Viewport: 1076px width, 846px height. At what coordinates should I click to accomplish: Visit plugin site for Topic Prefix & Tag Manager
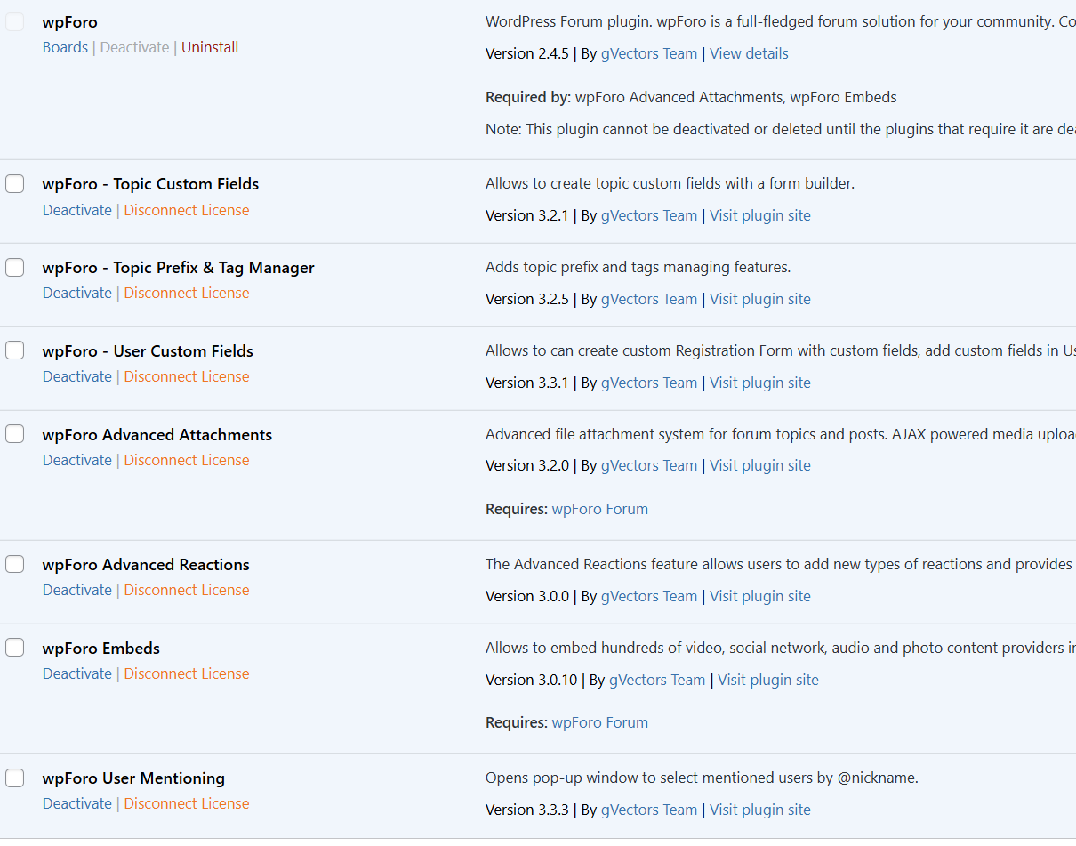pyautogui.click(x=760, y=299)
